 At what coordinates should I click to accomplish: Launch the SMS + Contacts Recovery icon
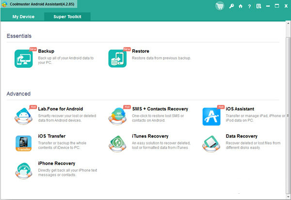click(x=117, y=116)
